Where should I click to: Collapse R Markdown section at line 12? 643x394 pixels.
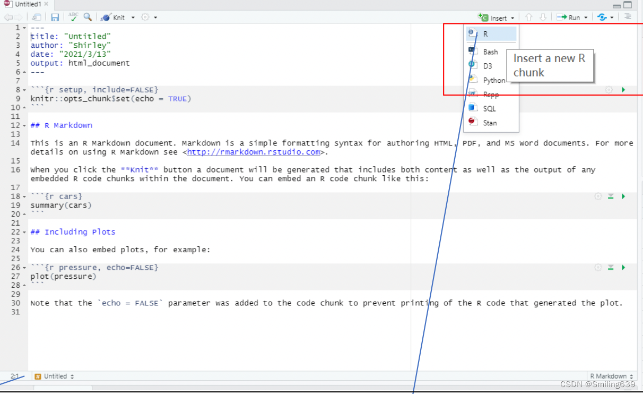[x=24, y=125]
